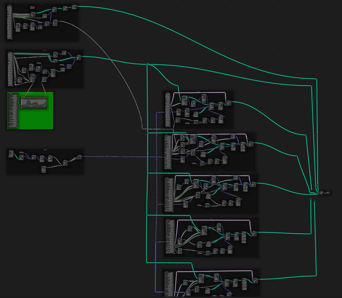The height and width of the screenshot is (298, 342).
Task: Select the curve node inside the green frame
Action: [33, 102]
